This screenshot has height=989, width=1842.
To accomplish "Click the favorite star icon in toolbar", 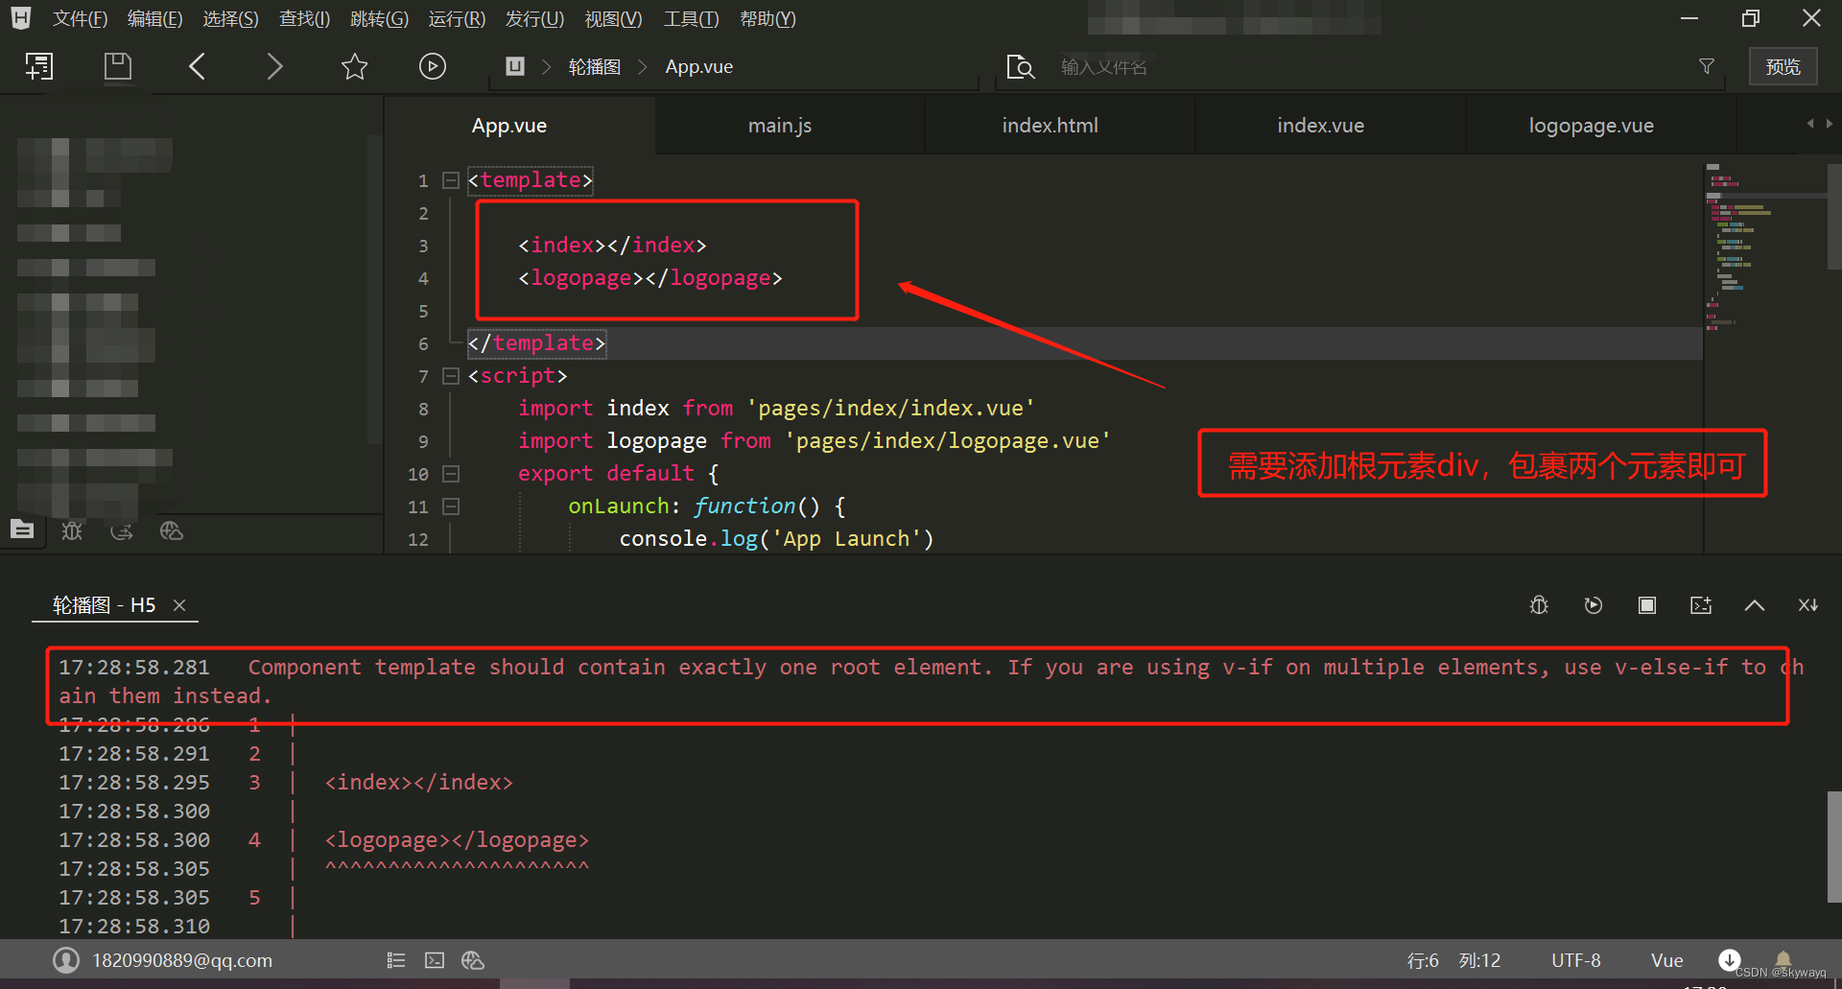I will pos(354,66).
